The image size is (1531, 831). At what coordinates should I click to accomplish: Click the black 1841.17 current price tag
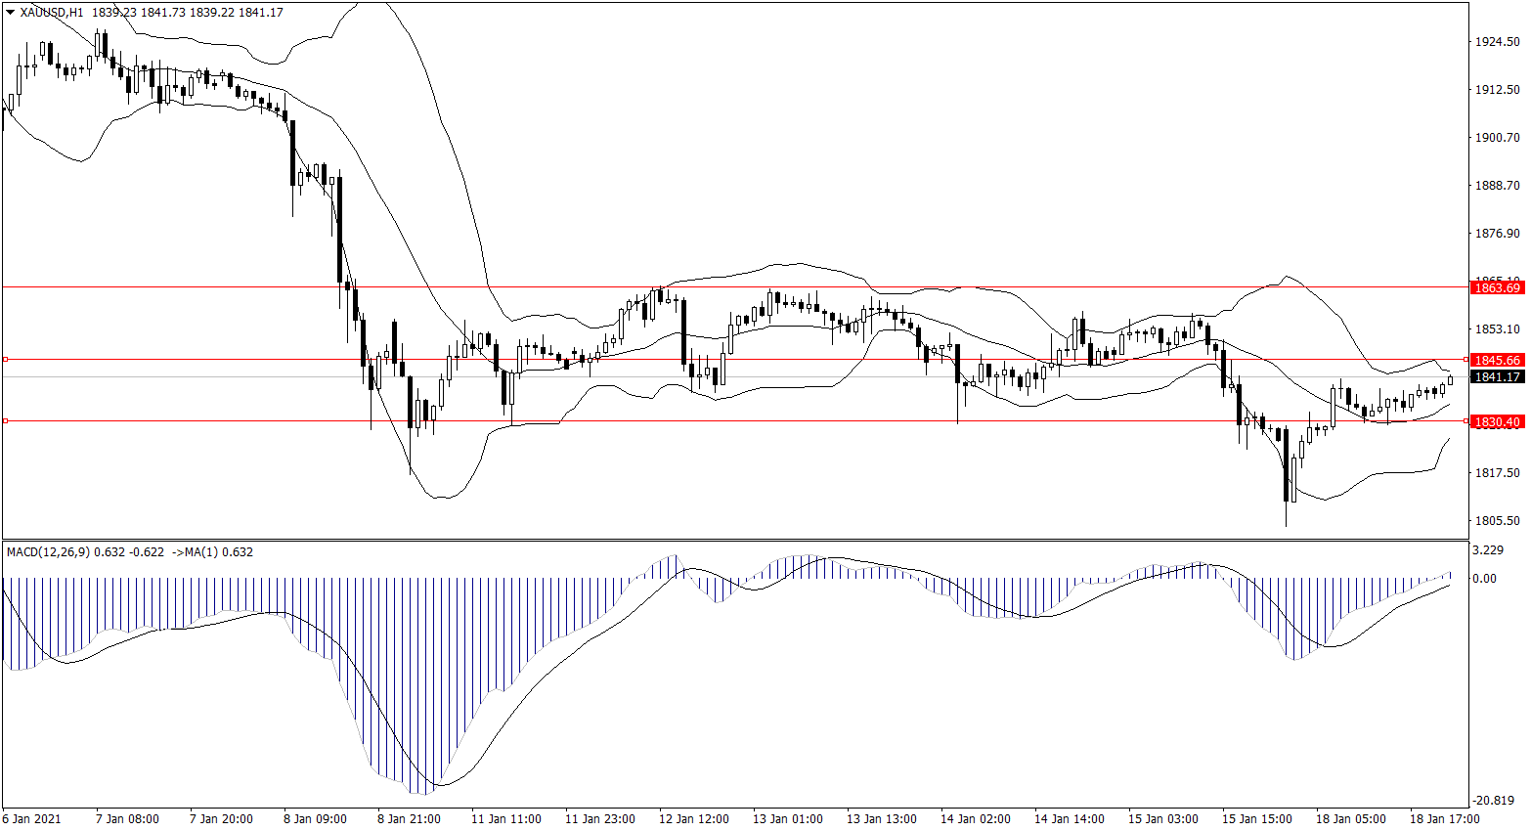tap(1497, 376)
